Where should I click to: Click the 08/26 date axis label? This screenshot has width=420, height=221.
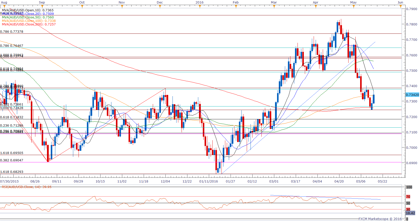point(35,181)
